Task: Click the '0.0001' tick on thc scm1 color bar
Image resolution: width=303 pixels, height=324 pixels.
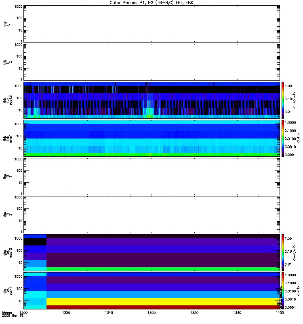Action: point(290,307)
